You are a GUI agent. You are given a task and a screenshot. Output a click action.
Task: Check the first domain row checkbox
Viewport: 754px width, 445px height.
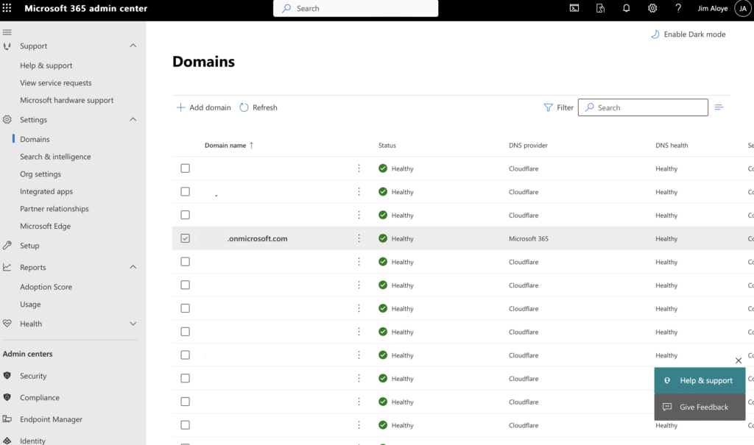[185, 168]
